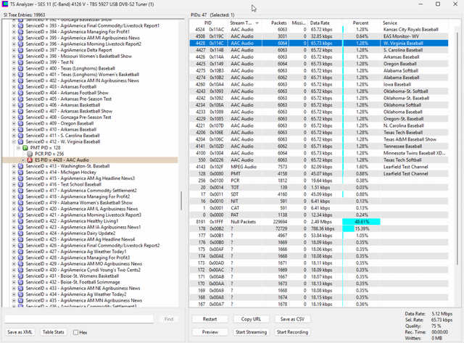Click the Start Streaming button
This screenshot has width=464, height=343.
click(x=251, y=332)
